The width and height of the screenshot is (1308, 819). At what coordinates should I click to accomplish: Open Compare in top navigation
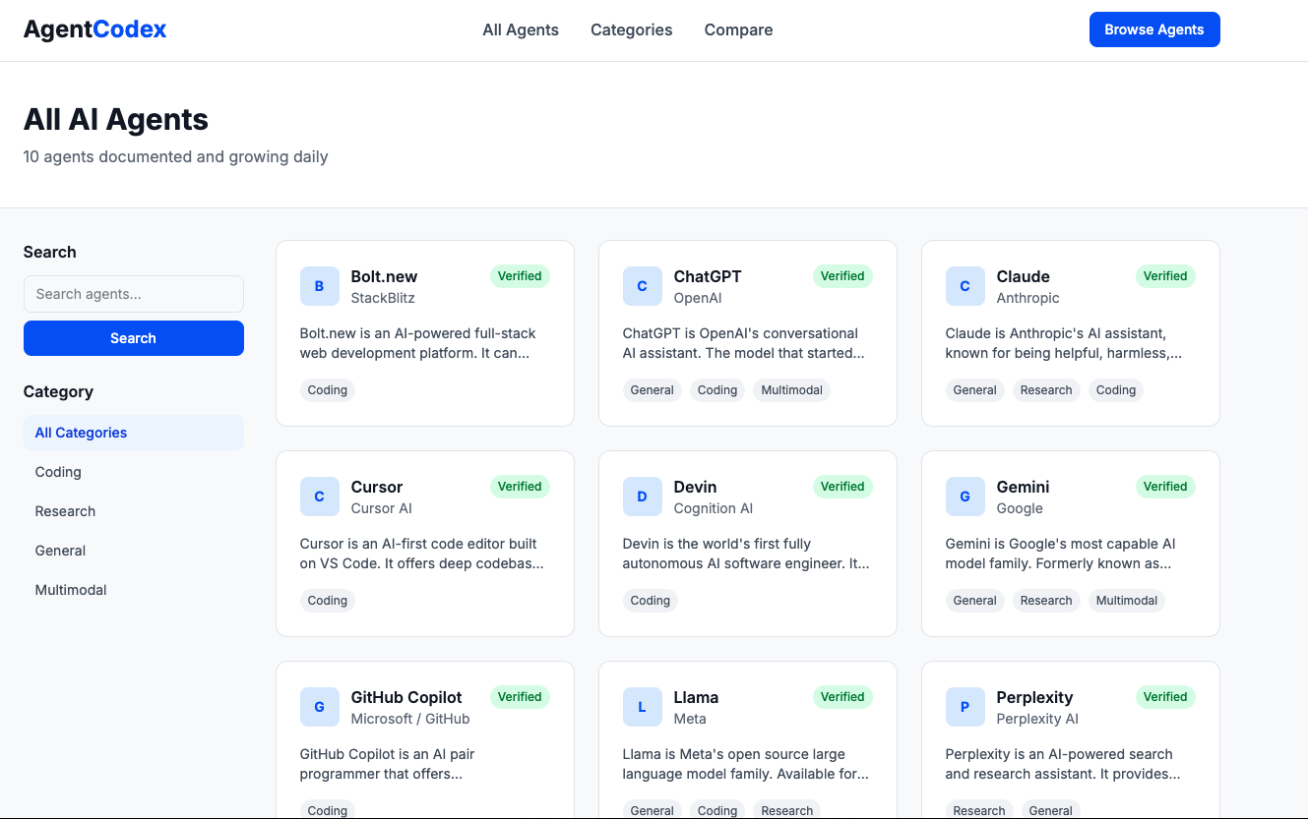click(738, 29)
